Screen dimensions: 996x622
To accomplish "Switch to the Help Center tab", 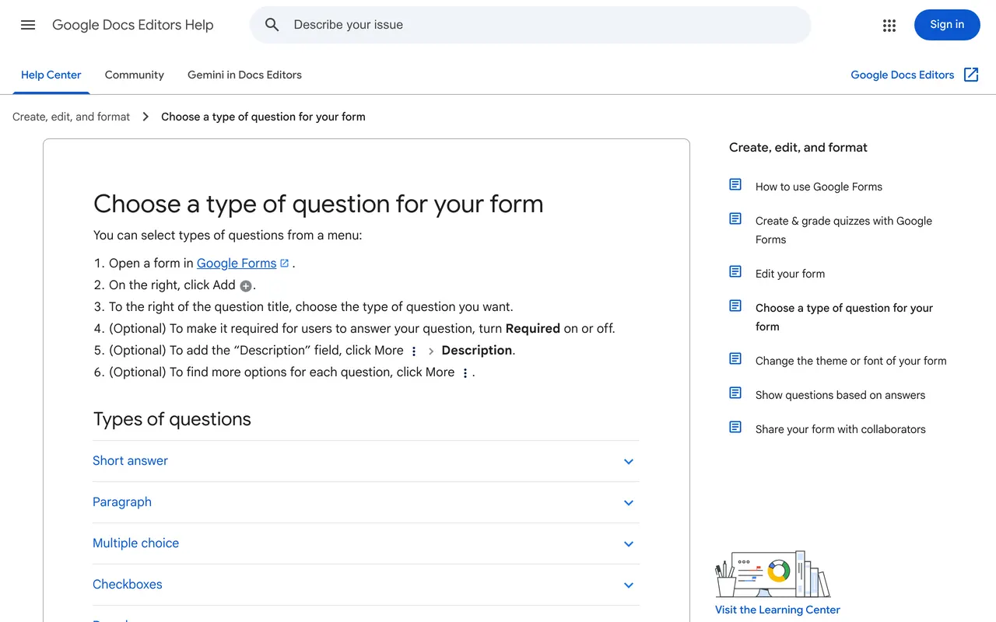I will pos(51,75).
